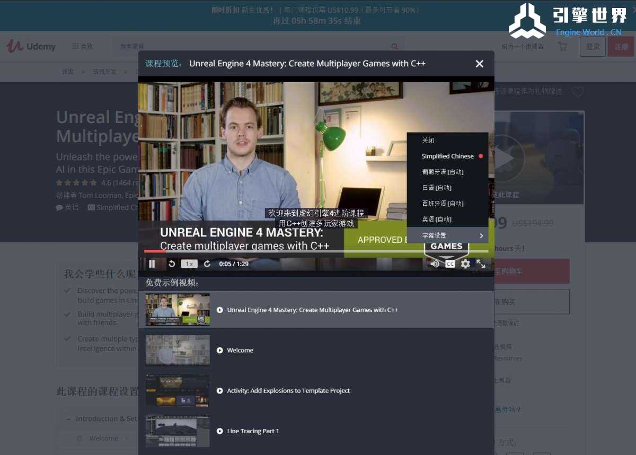
Task: Open the 成为一个讲课者 instructor link
Action: pyautogui.click(x=523, y=47)
